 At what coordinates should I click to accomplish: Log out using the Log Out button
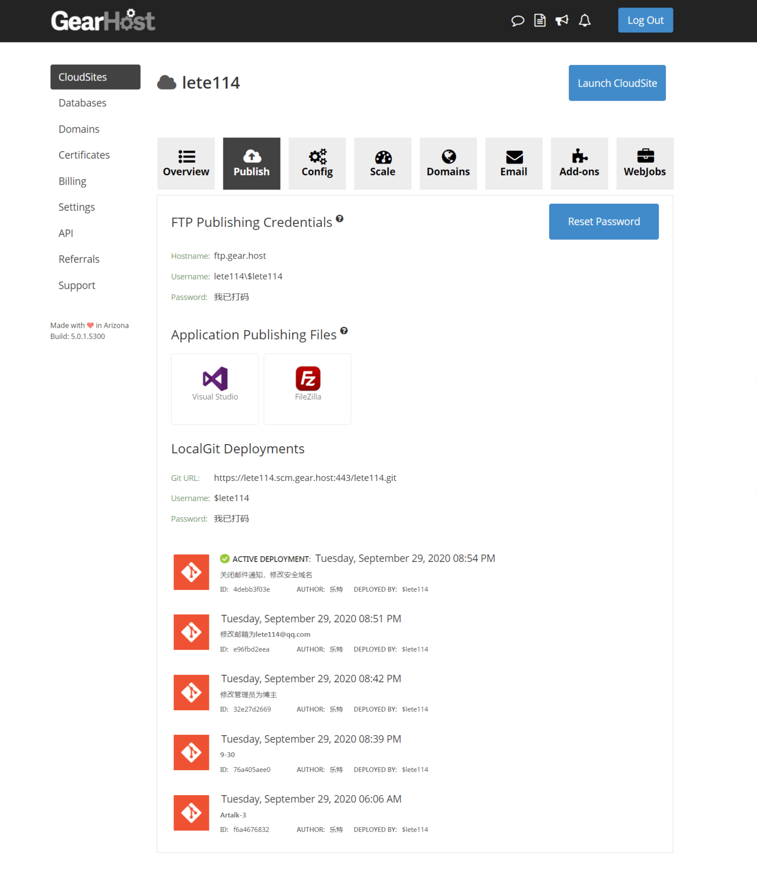coord(645,21)
